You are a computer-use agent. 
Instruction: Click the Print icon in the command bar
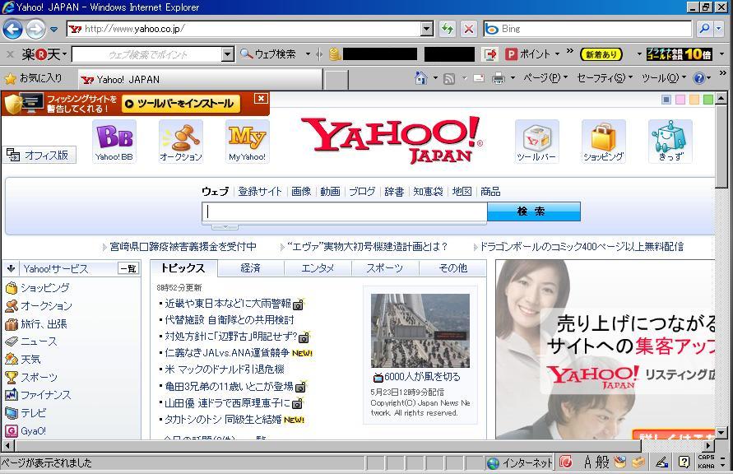click(x=499, y=78)
